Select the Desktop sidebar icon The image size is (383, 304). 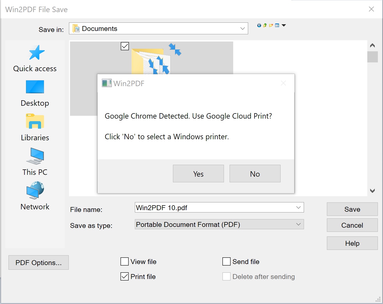click(x=35, y=93)
